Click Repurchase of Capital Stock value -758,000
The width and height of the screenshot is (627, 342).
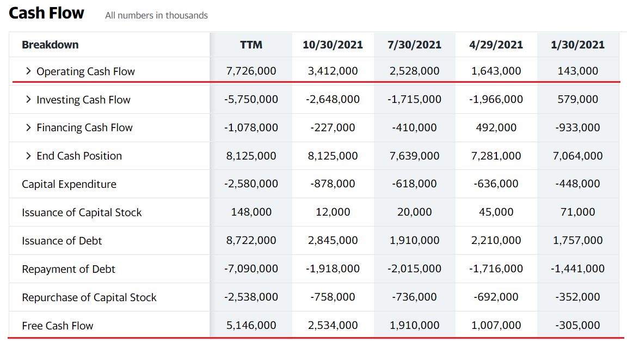(x=333, y=297)
